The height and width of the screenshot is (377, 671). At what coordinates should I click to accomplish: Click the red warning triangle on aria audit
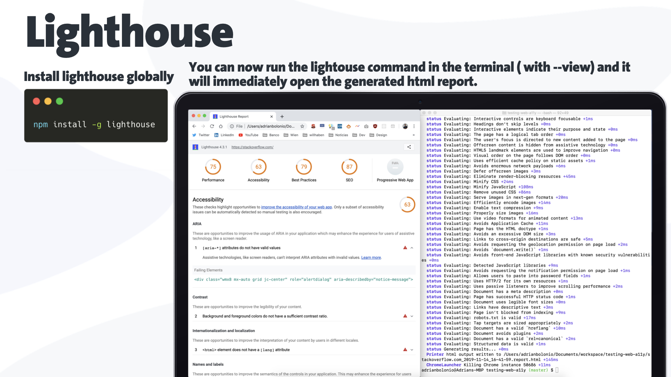coord(405,247)
